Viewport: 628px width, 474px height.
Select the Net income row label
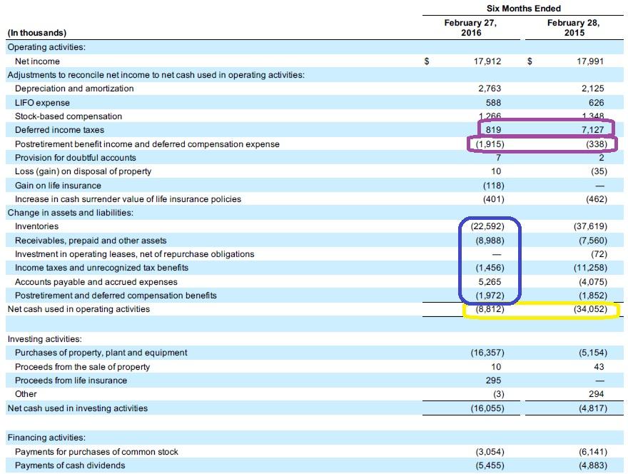click(x=39, y=61)
